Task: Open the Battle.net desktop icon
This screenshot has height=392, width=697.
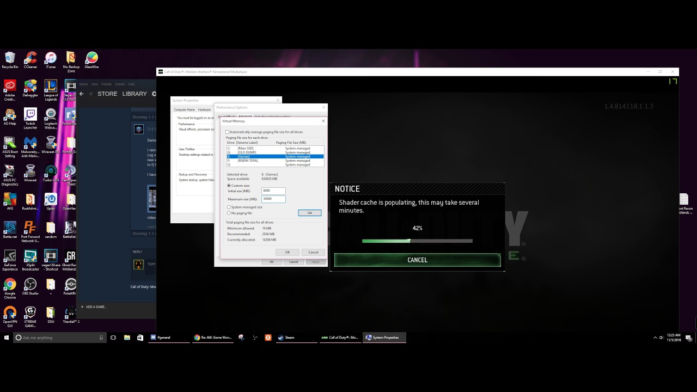Action: (10, 230)
